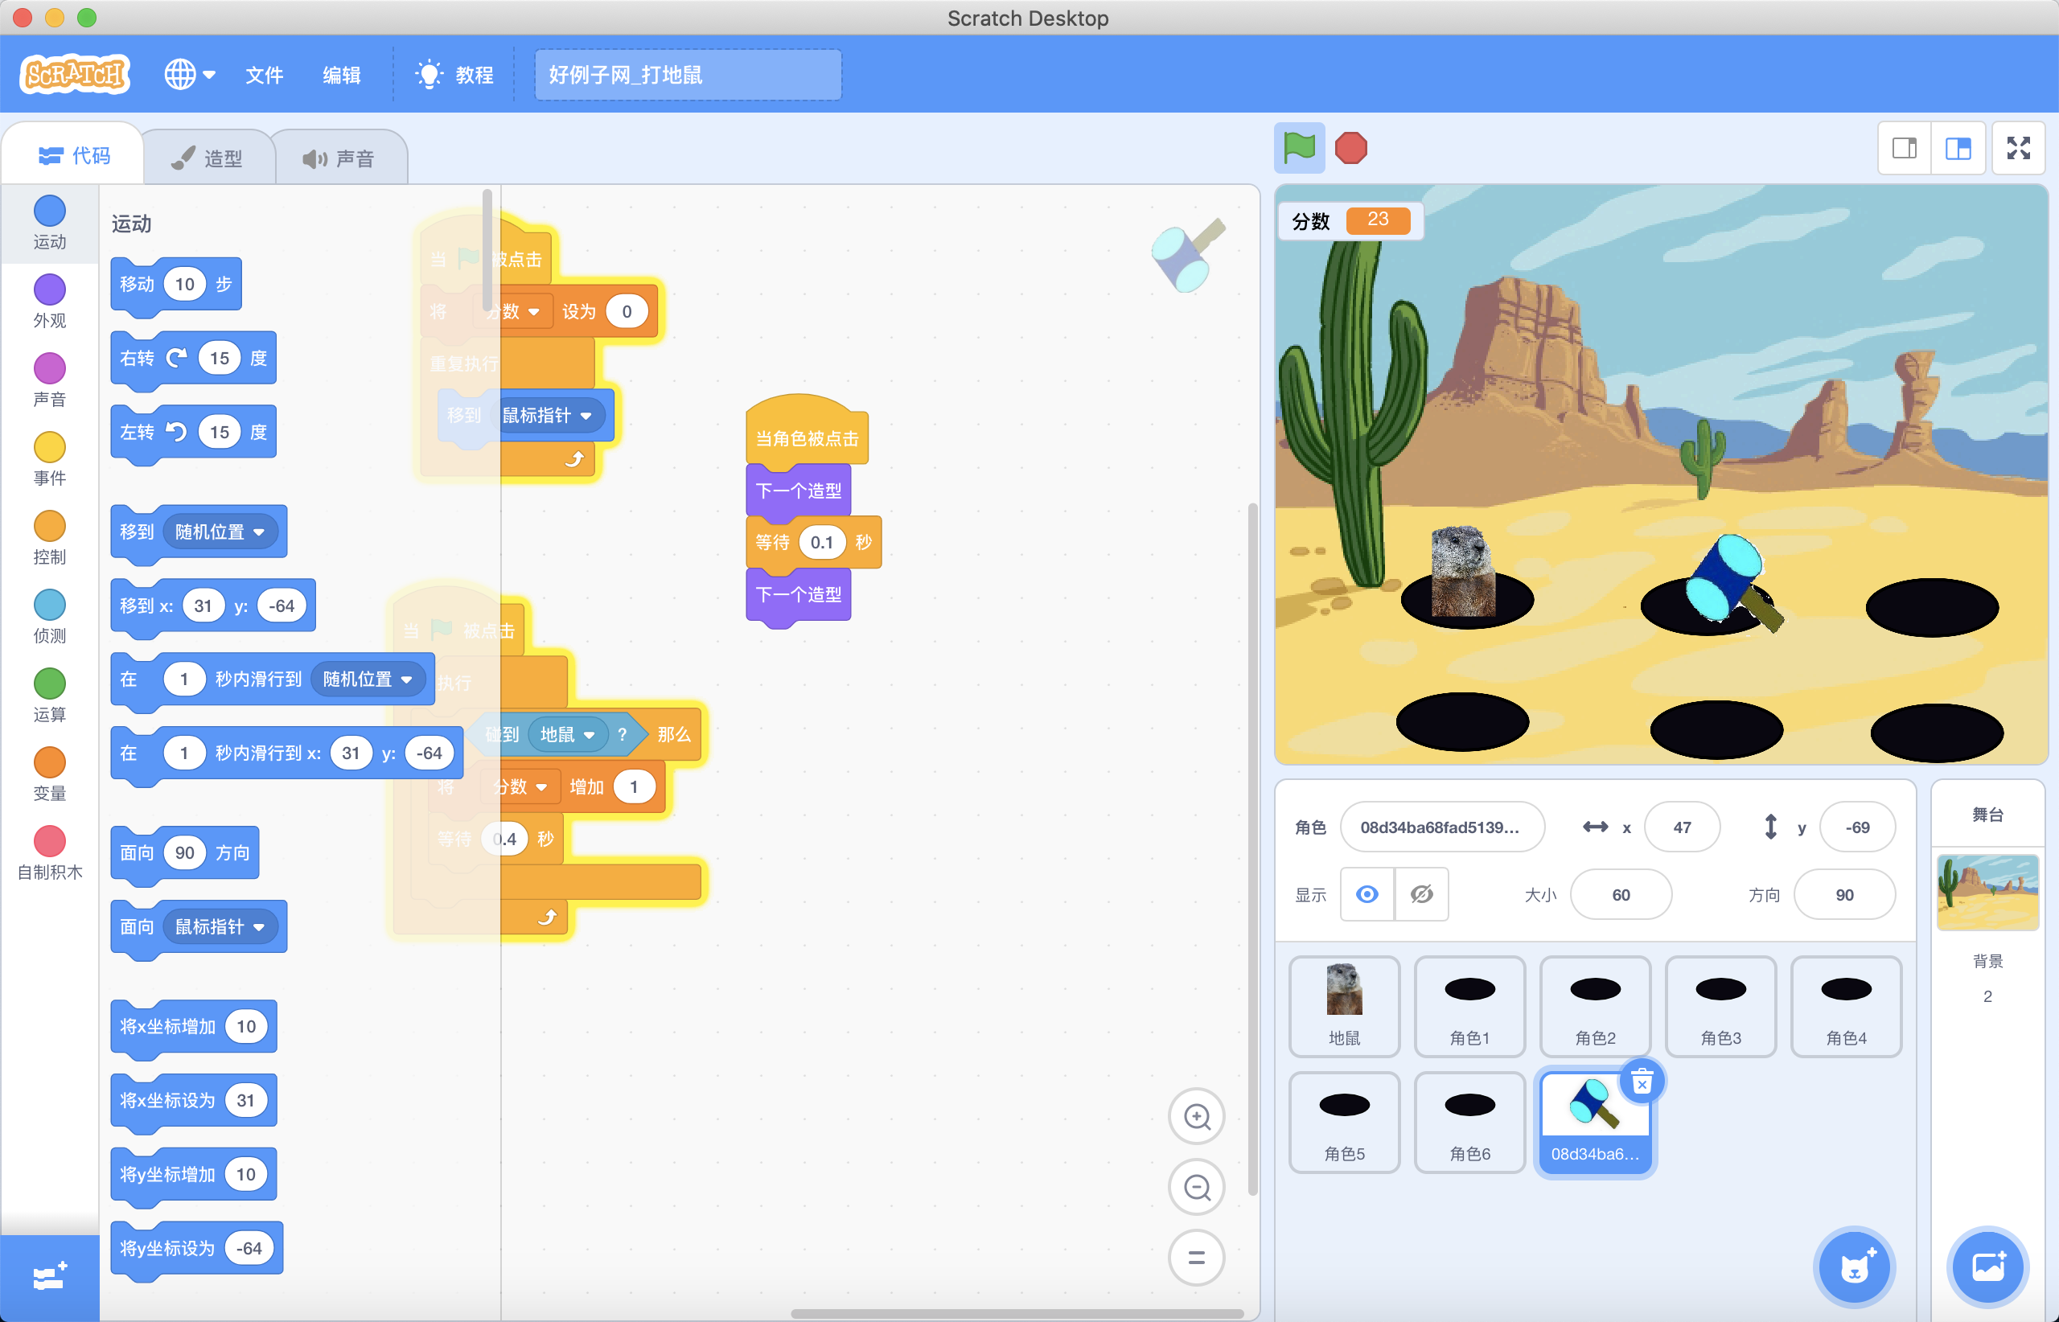The width and height of the screenshot is (2059, 1322).
Task: Reset workspace zoom with equals button
Action: click(1196, 1258)
